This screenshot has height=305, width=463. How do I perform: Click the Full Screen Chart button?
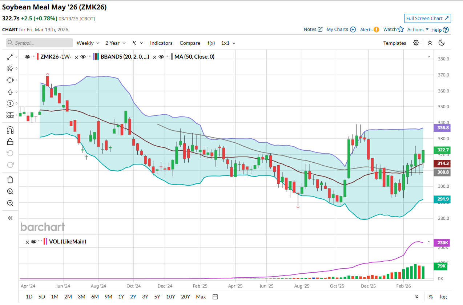pyautogui.click(x=427, y=19)
